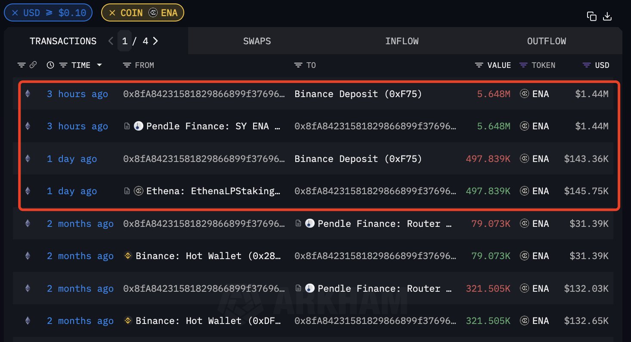Switch to the INFLOW tab
The width and height of the screenshot is (631, 342).
[x=402, y=41]
